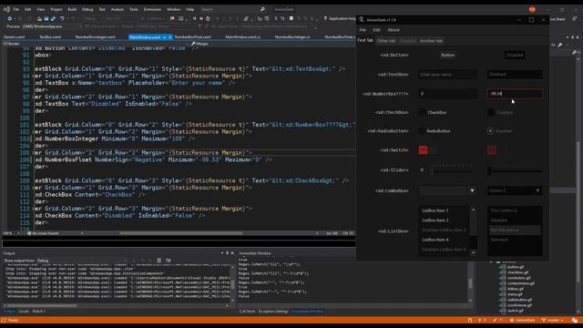Open the Extensions menu
The width and height of the screenshot is (583, 328).
pyautogui.click(x=152, y=9)
